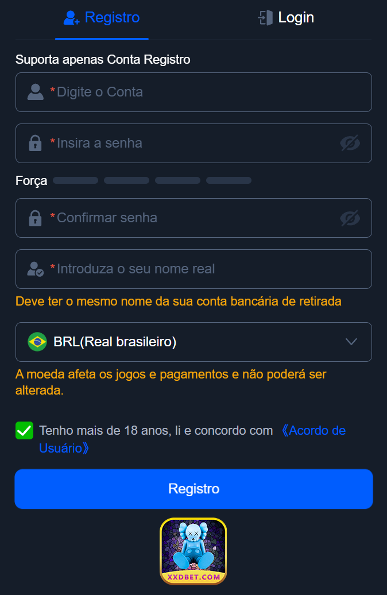Click the lock icon in confirm password field
The image size is (387, 595).
(x=34, y=218)
